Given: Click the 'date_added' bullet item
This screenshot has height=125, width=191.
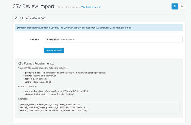Looking at the screenshot, I should click(56, 91).
